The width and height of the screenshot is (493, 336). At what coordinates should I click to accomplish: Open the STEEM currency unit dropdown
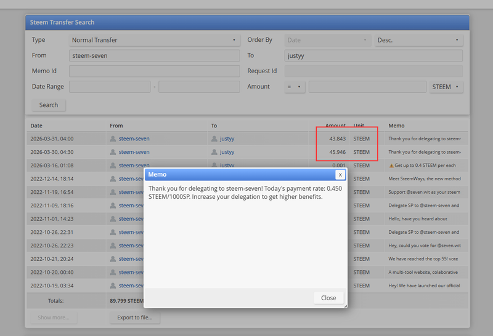(x=446, y=87)
